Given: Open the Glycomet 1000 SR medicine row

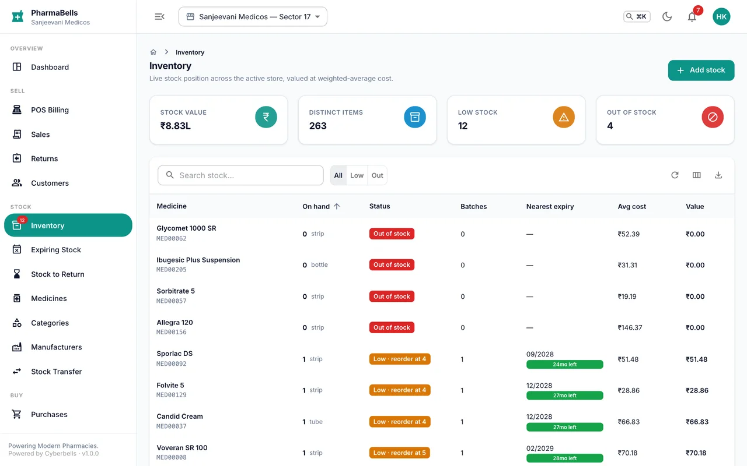Looking at the screenshot, I should pyautogui.click(x=442, y=234).
